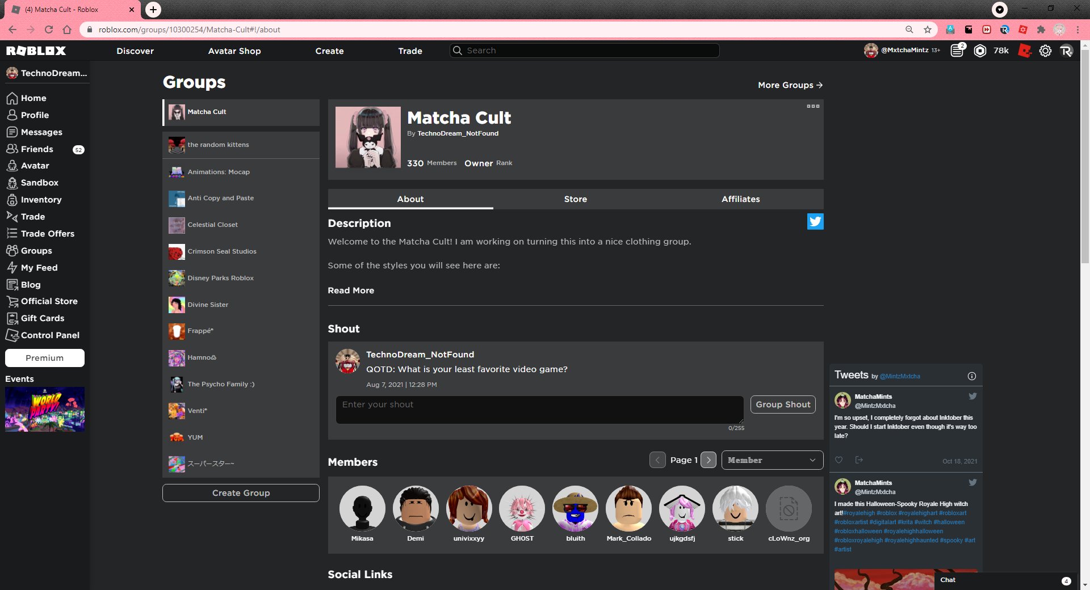Image resolution: width=1090 pixels, height=590 pixels.
Task: Focus the Roblox search field
Action: point(585,50)
